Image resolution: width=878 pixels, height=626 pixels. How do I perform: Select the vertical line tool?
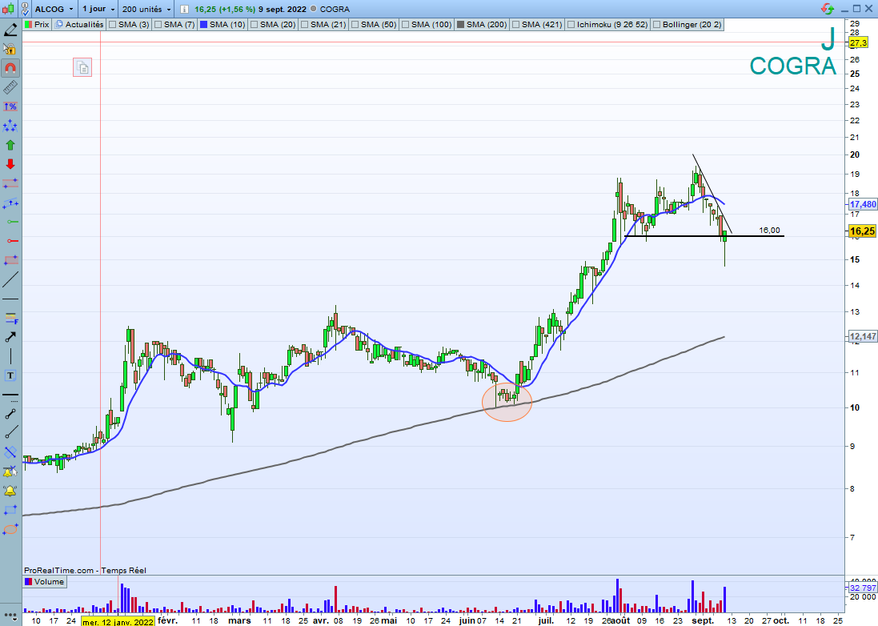pyautogui.click(x=10, y=356)
